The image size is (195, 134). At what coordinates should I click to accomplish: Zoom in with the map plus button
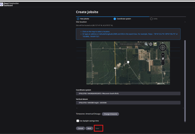(163, 55)
